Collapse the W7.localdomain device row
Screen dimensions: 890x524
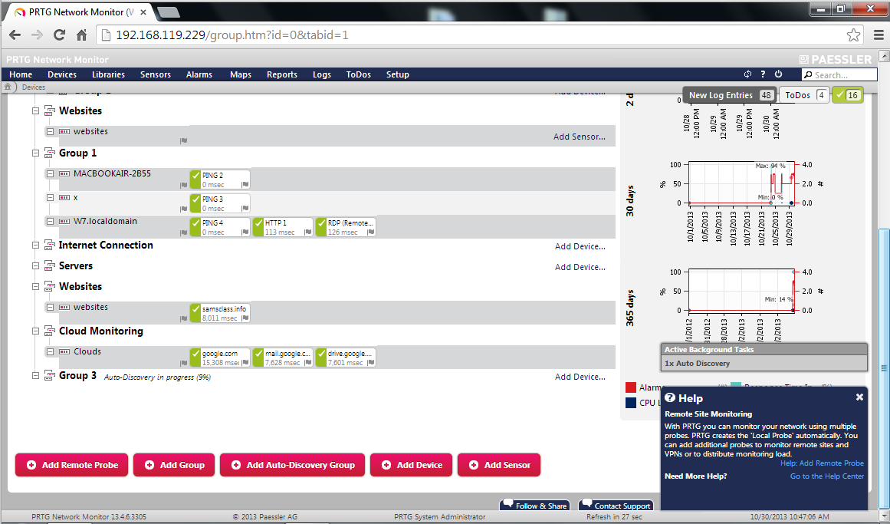point(51,222)
